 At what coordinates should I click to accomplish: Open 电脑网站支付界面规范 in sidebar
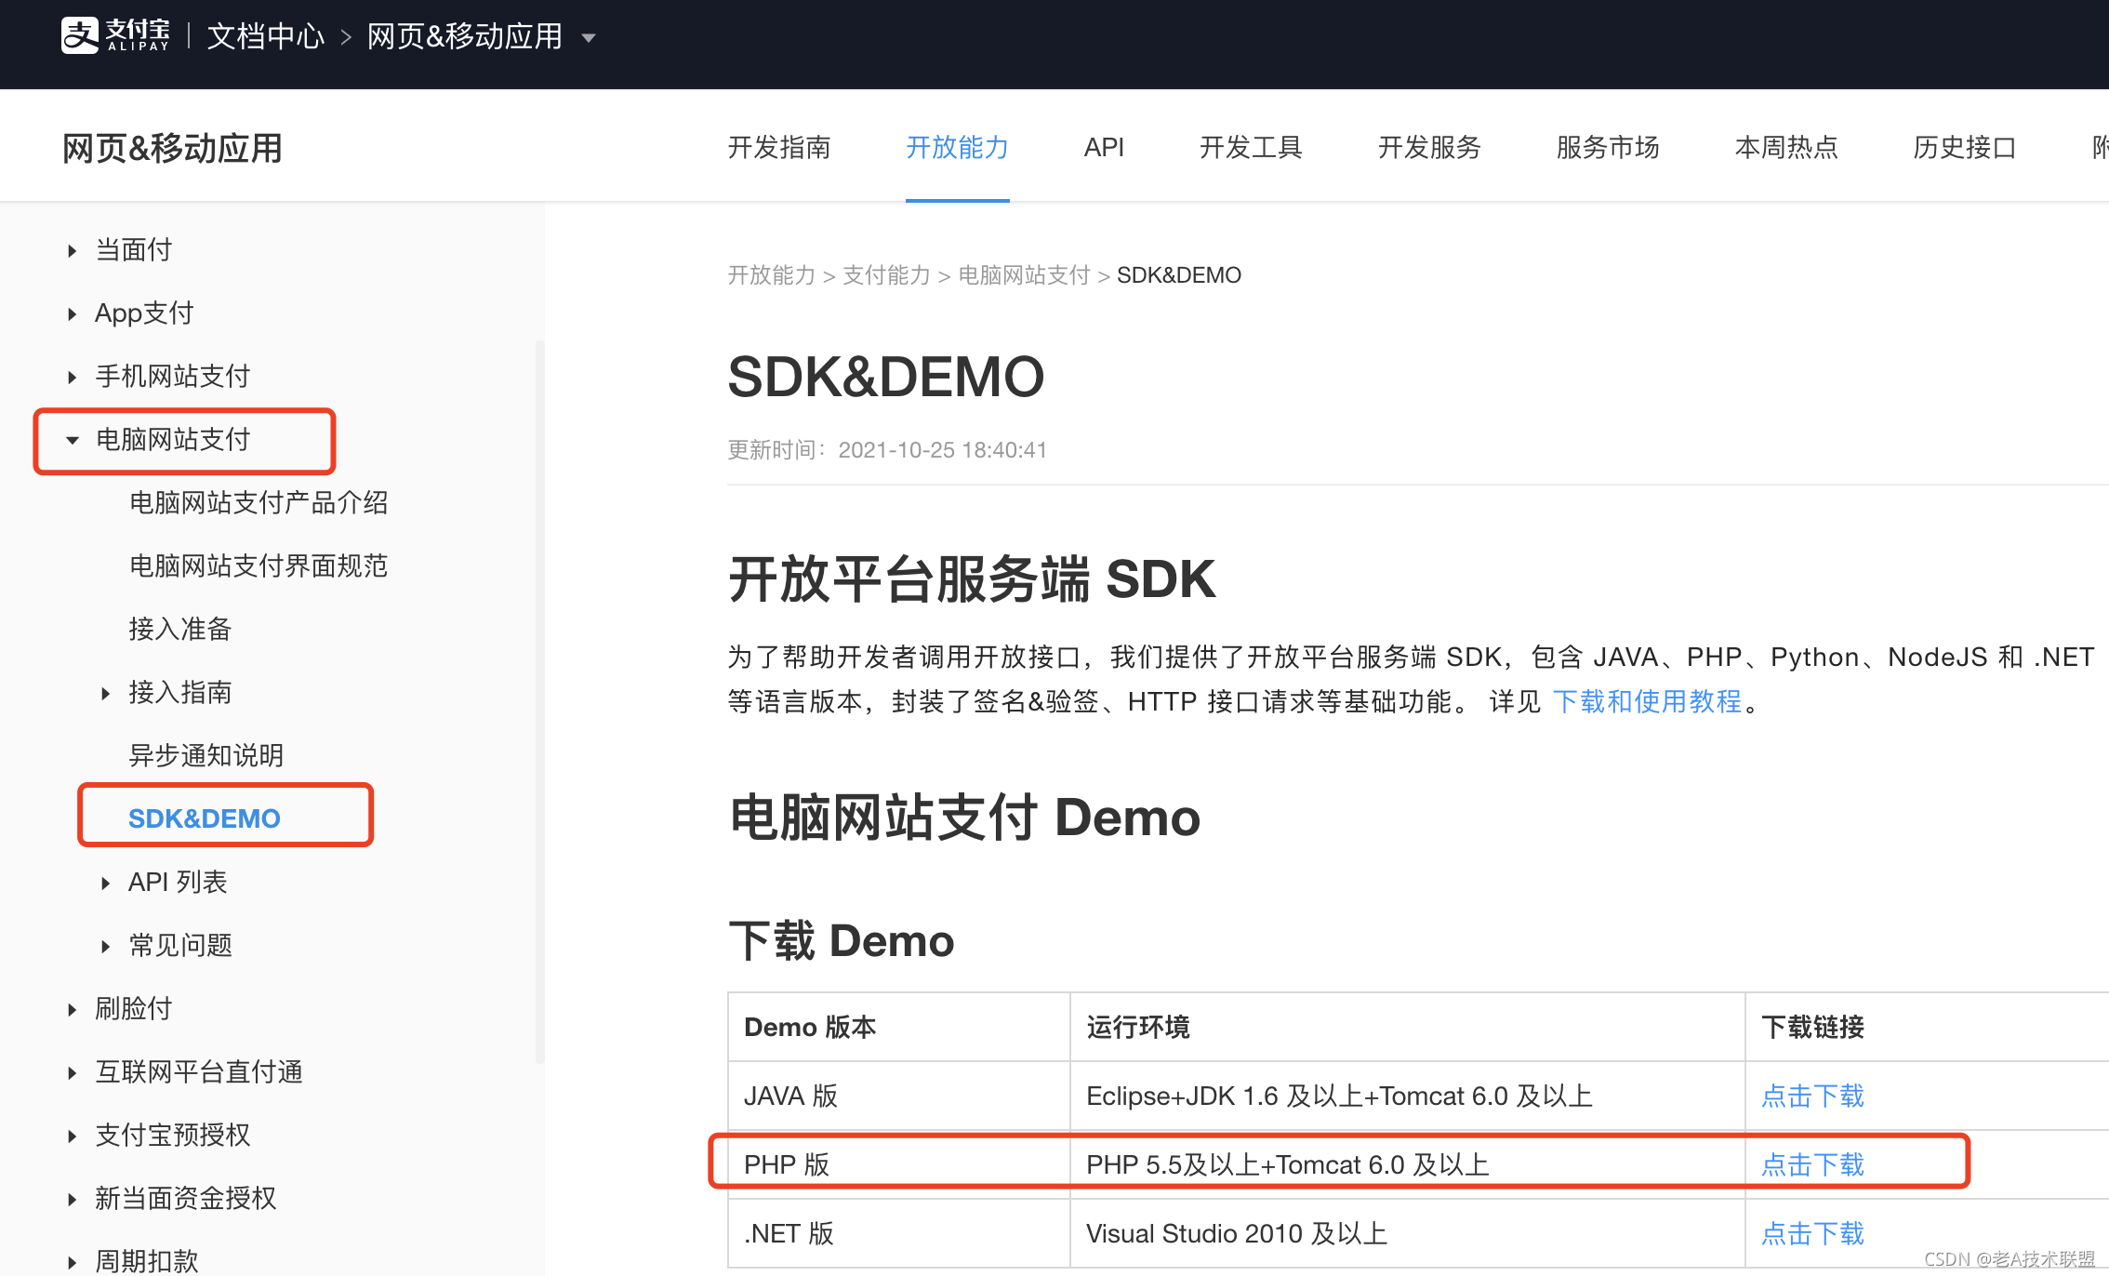point(259,565)
